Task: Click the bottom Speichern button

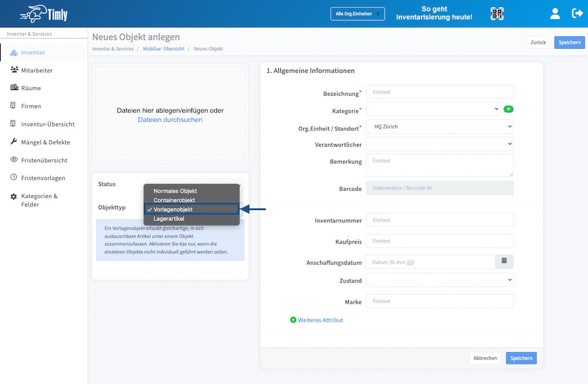Action: click(521, 358)
